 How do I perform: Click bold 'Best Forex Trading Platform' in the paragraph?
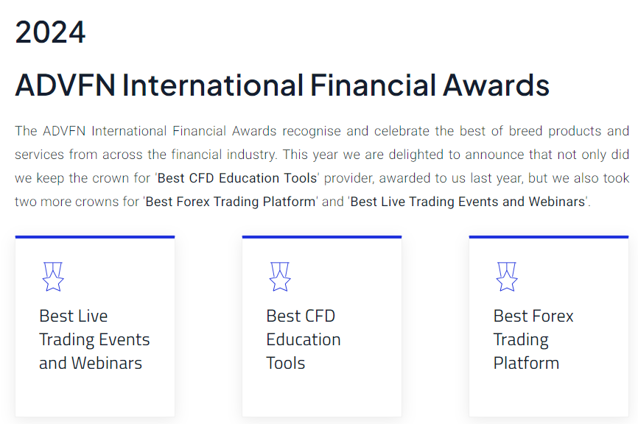point(230,202)
